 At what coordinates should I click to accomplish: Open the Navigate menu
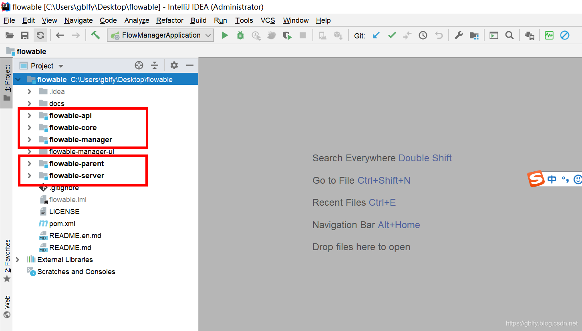(79, 20)
